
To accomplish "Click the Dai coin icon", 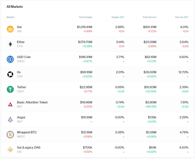I will click(x=10, y=29).
